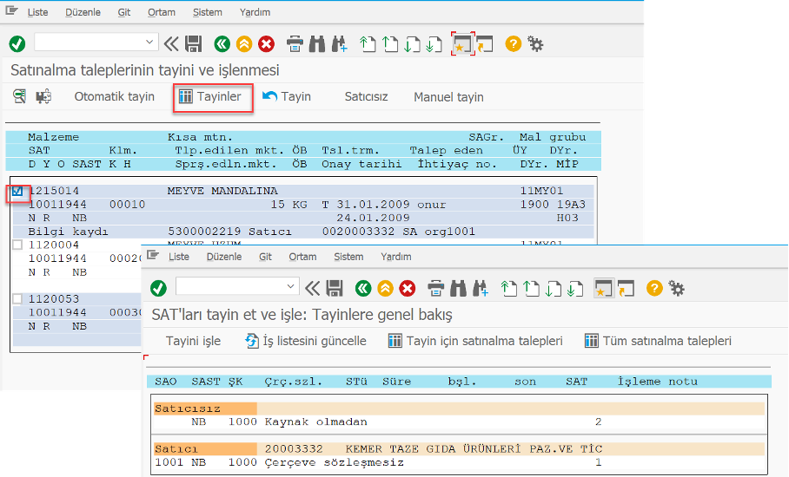Open the Sistem menu in the top window
Viewport: 789px width, 477px height.
208,12
